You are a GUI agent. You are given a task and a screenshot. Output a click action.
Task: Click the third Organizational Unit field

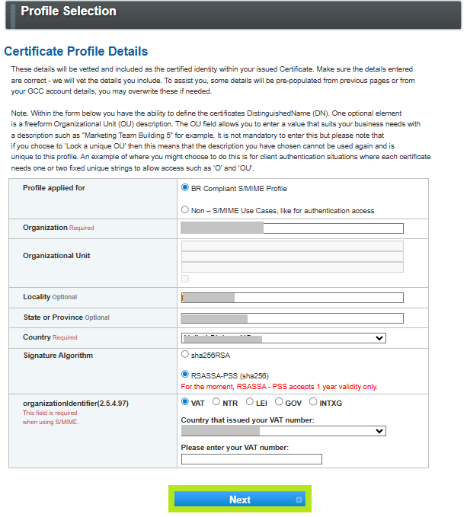pos(292,267)
